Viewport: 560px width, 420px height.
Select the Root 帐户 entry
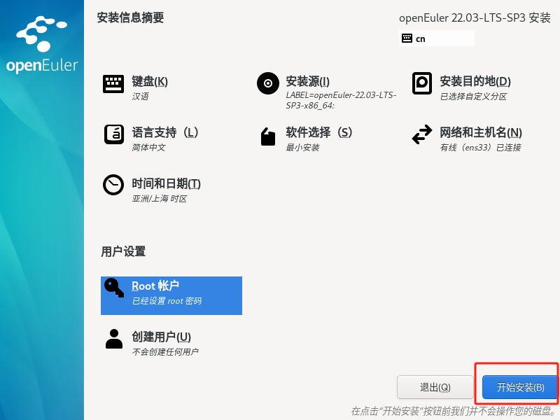pyautogui.click(x=171, y=295)
